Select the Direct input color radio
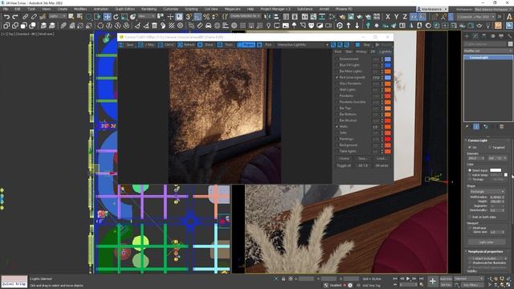The image size is (514, 289). [470, 170]
